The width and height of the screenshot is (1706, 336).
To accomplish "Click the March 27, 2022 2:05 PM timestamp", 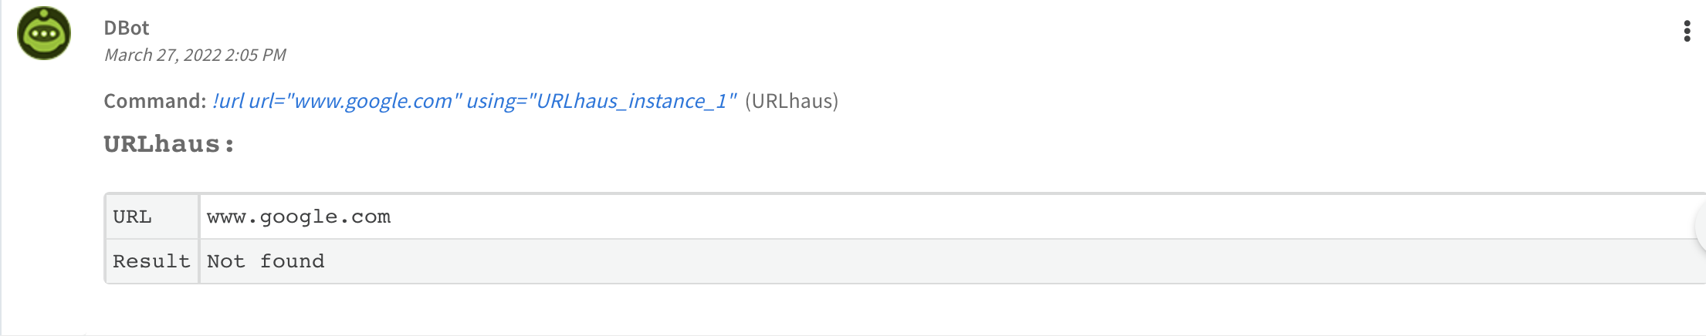I will pos(195,55).
